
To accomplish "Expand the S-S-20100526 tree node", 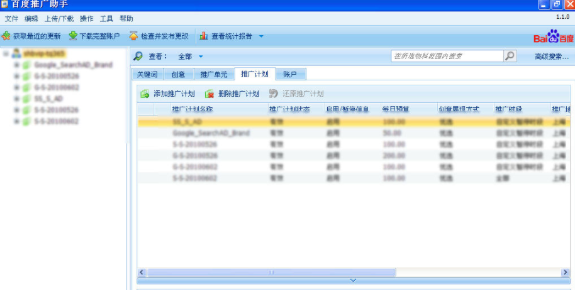I will 16,110.
